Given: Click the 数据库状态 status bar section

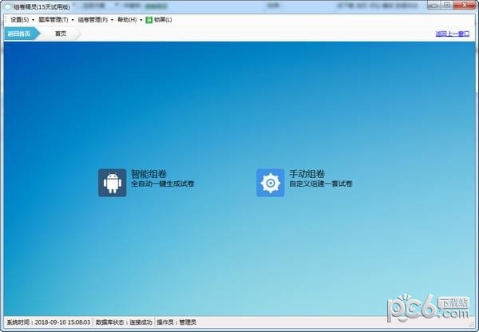Looking at the screenshot, I should click(x=124, y=322).
